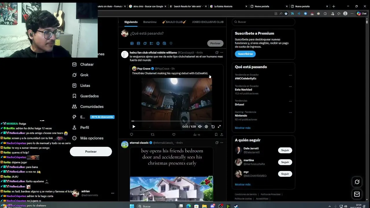The image size is (370, 208).
Task: Click the ¿Qué está pasando? compose box
Action: pyautogui.click(x=176, y=34)
